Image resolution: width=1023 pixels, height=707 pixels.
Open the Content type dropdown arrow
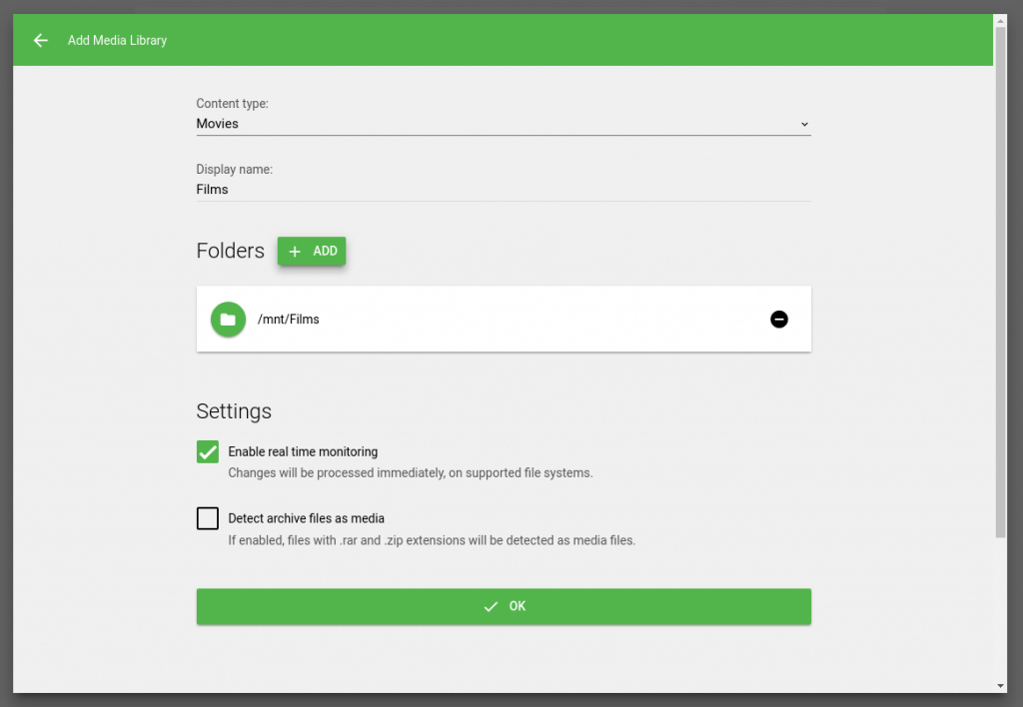click(x=804, y=124)
